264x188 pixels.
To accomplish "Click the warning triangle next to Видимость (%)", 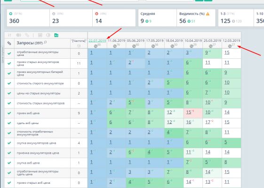I will click(208, 14).
